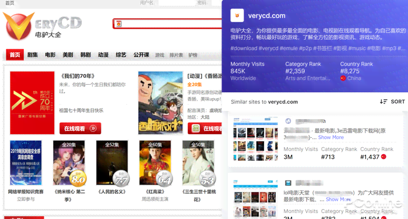408x219 pixels.
Task: Open the 纳米核心 第二季 poster
Action: coord(69,163)
